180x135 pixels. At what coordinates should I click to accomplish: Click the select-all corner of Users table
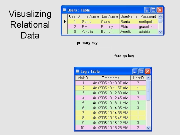65,16
